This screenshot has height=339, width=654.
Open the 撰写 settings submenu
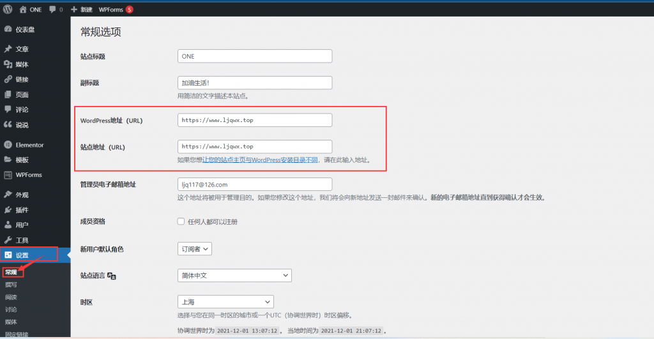(11, 285)
